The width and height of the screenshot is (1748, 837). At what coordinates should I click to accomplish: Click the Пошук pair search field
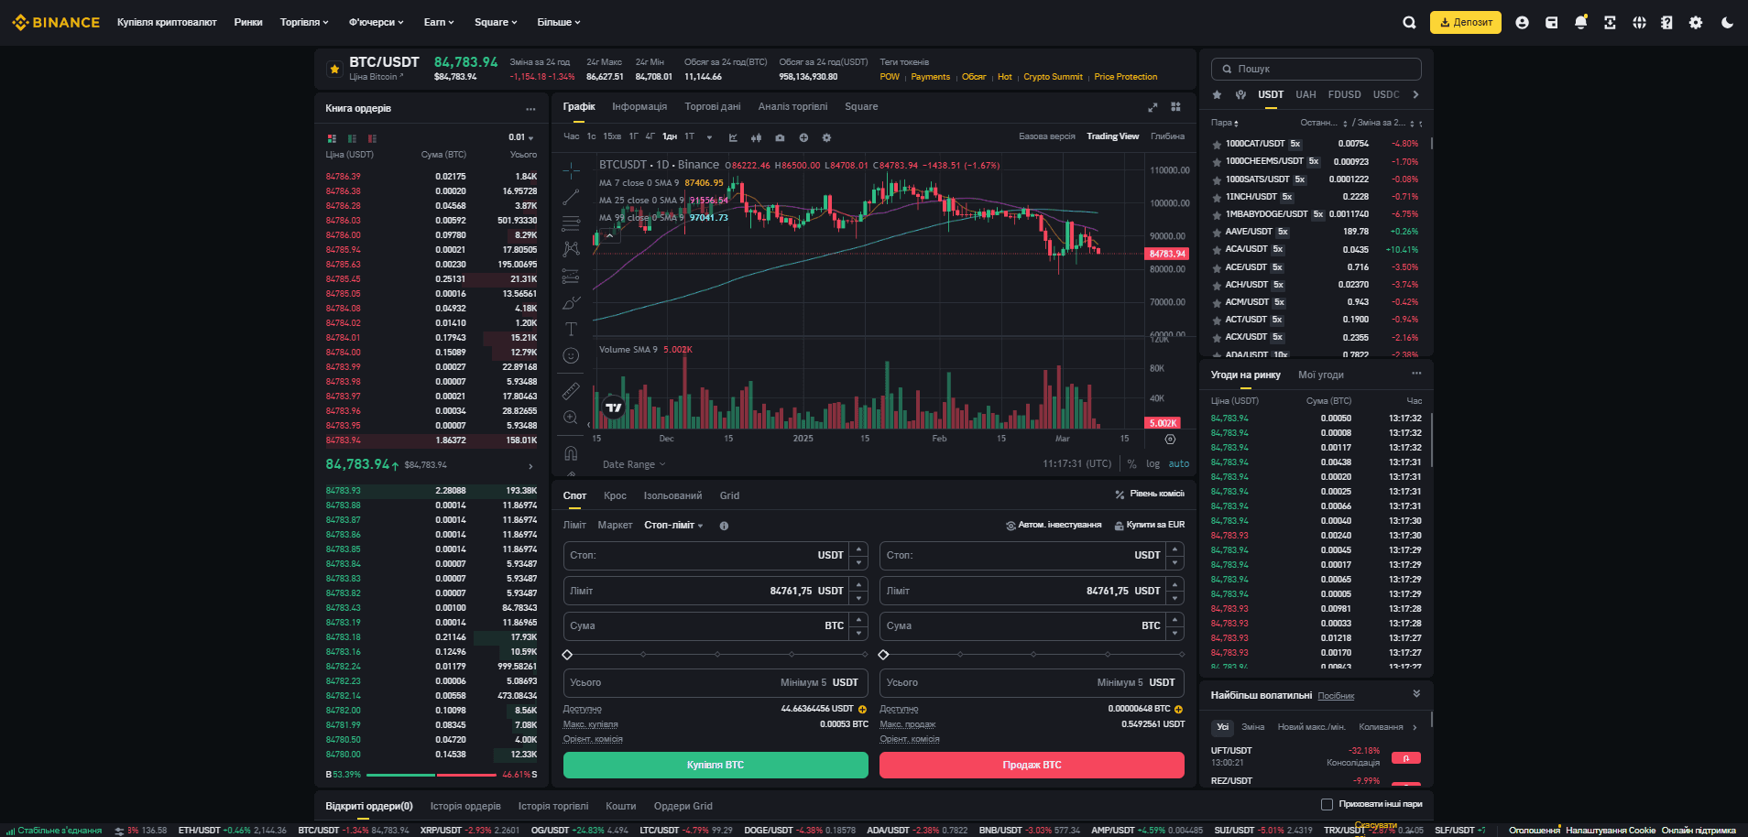[x=1316, y=69]
